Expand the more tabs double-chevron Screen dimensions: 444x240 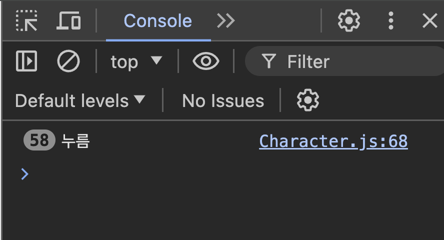point(225,20)
